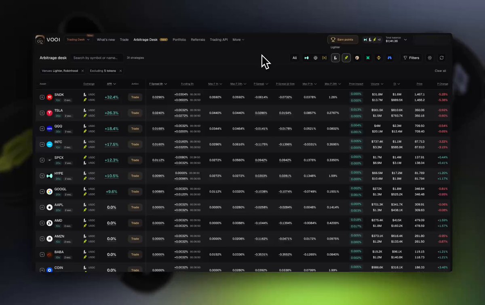Click the Tesla logo in TSLA row
The height and width of the screenshot is (305, 485).
pos(50,113)
